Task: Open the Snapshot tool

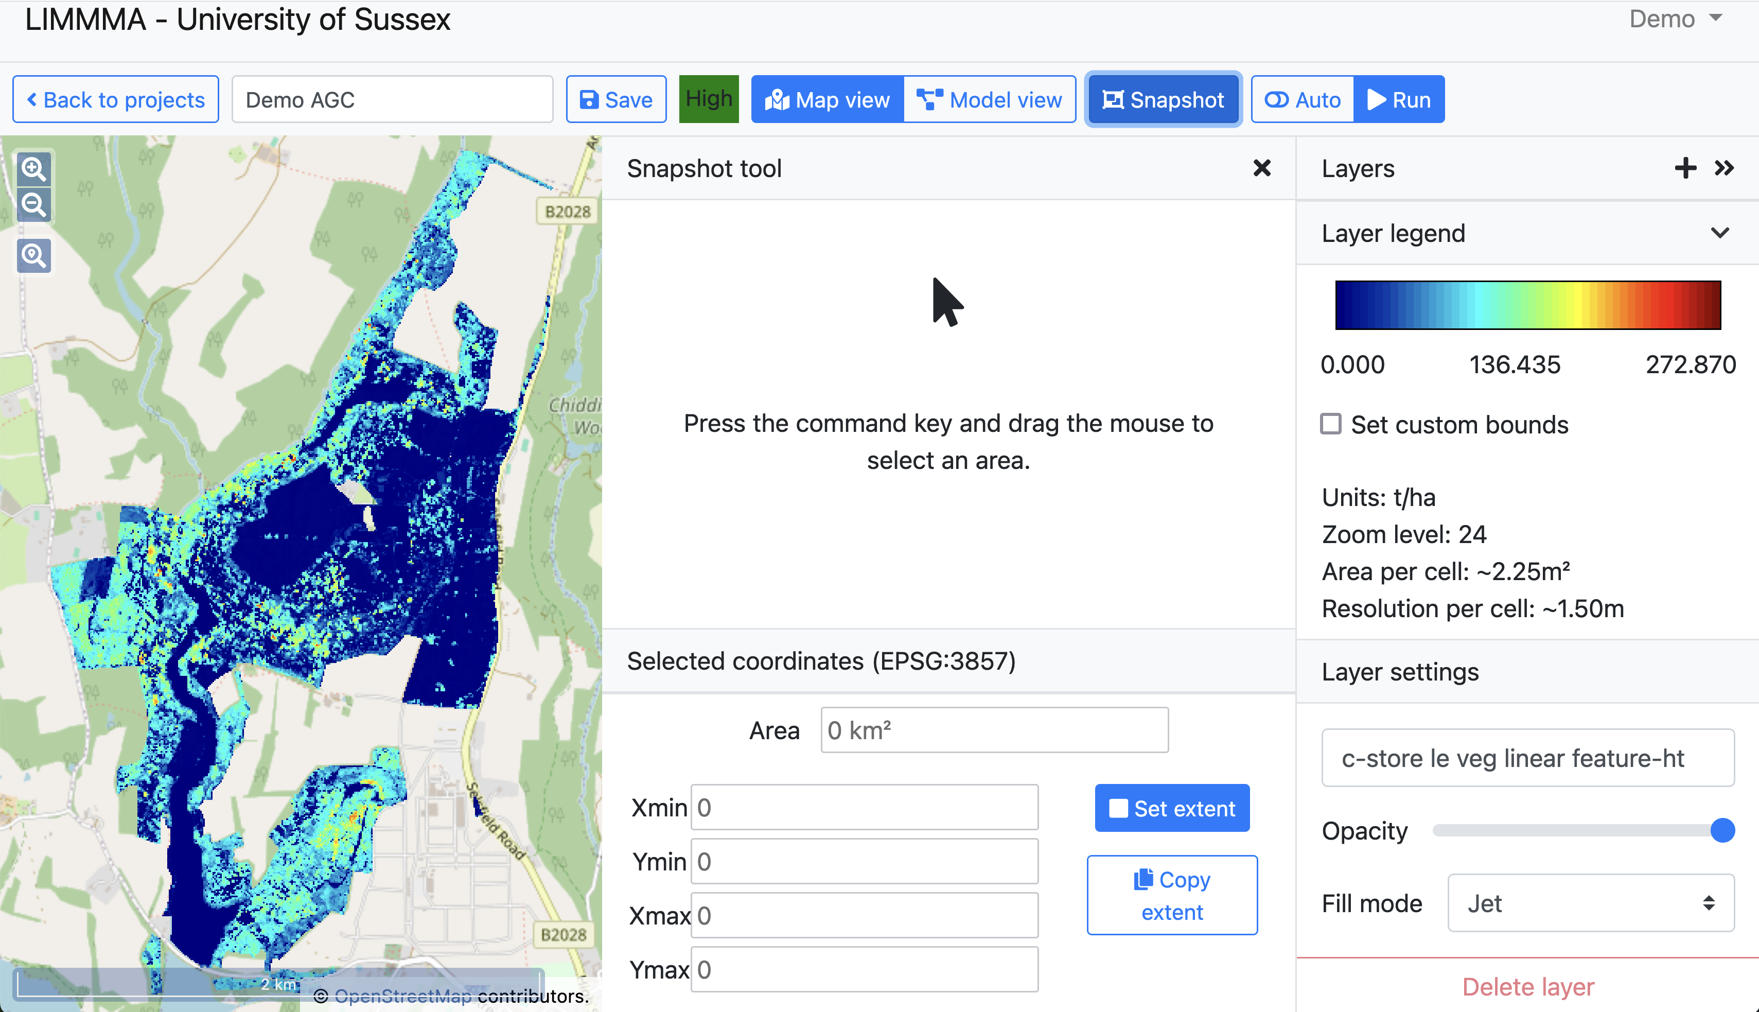Action: click(1163, 99)
